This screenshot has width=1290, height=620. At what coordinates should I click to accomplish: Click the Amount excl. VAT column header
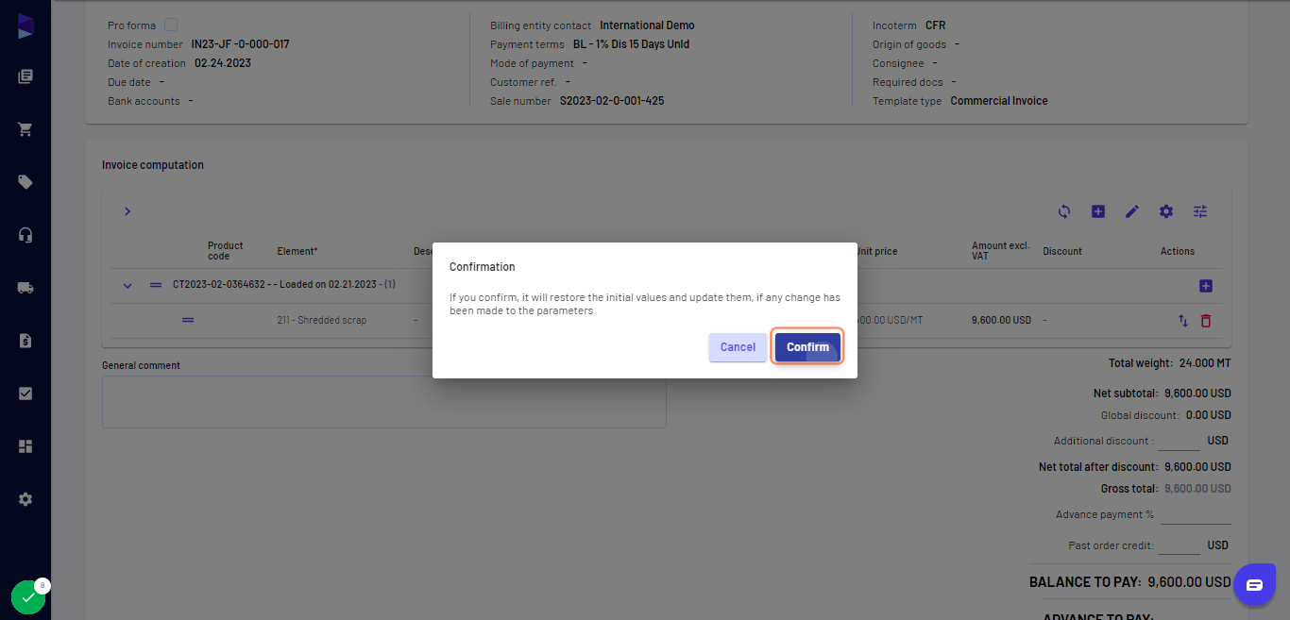(1001, 251)
